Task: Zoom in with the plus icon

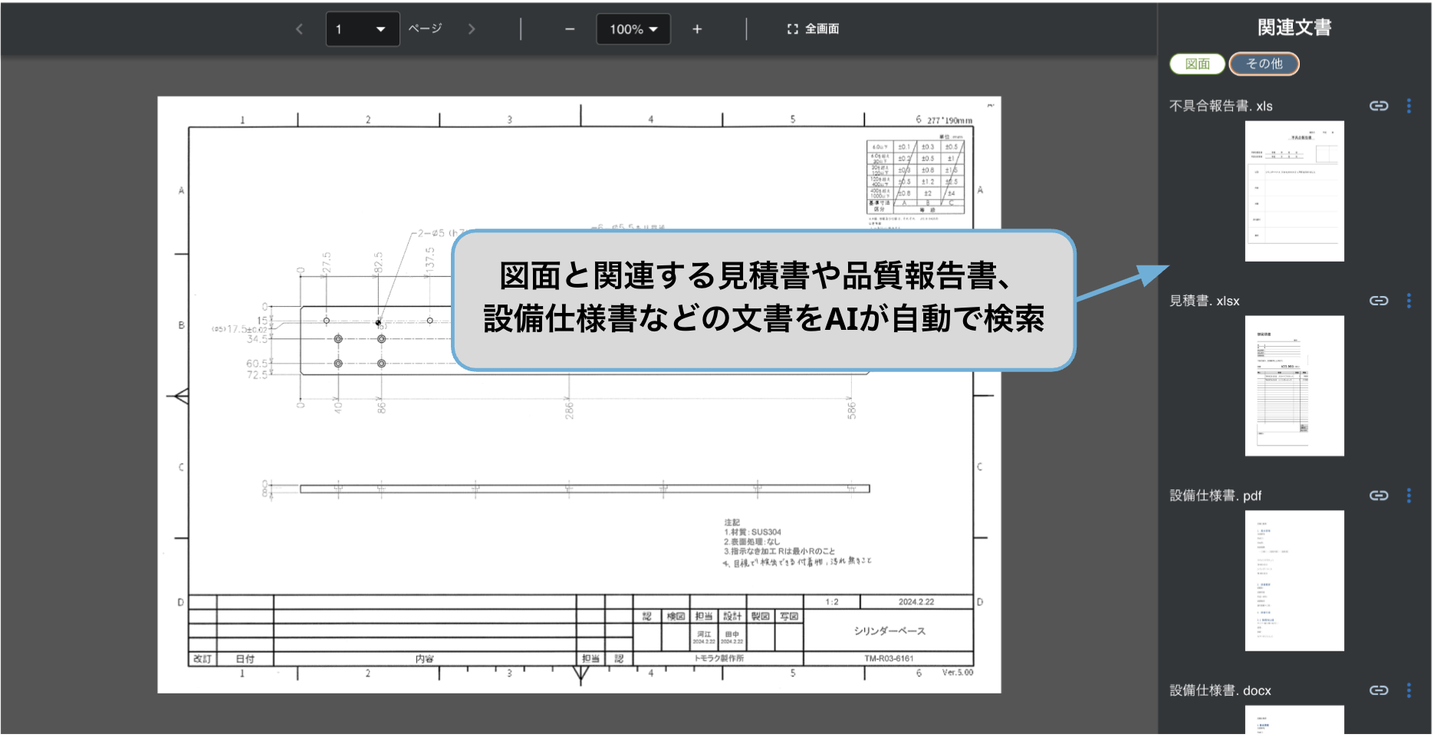Action: coord(697,29)
